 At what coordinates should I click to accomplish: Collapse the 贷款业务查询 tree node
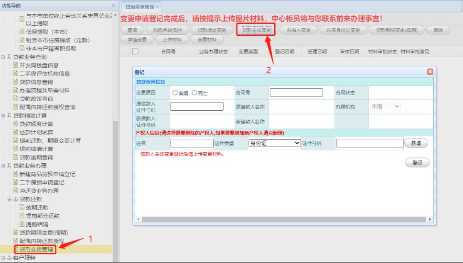point(3,57)
